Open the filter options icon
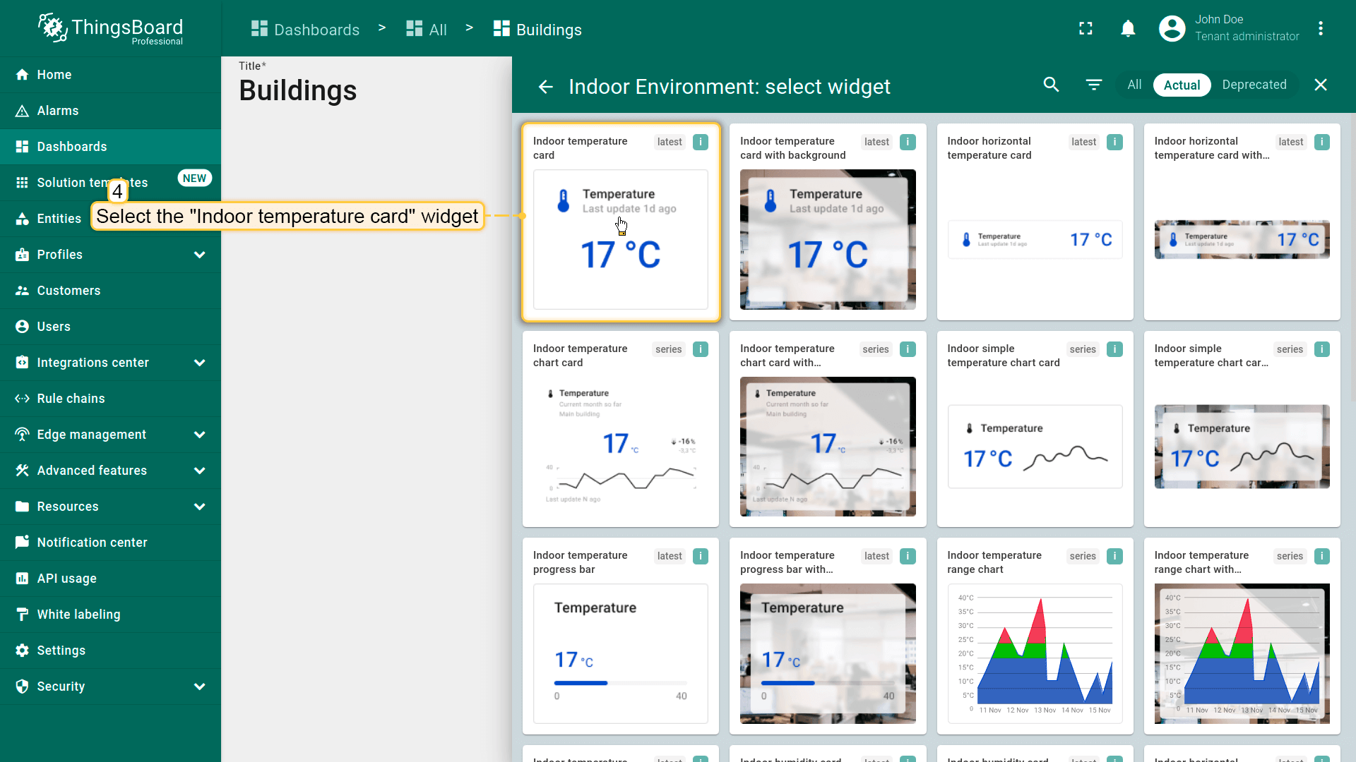 [1093, 85]
